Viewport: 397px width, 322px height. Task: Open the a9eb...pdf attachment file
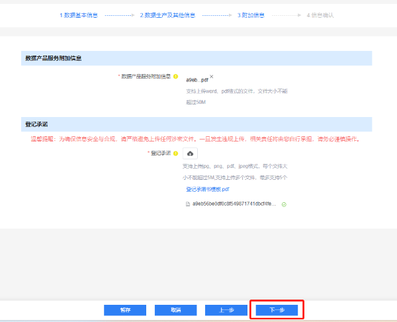pyautogui.click(x=197, y=79)
